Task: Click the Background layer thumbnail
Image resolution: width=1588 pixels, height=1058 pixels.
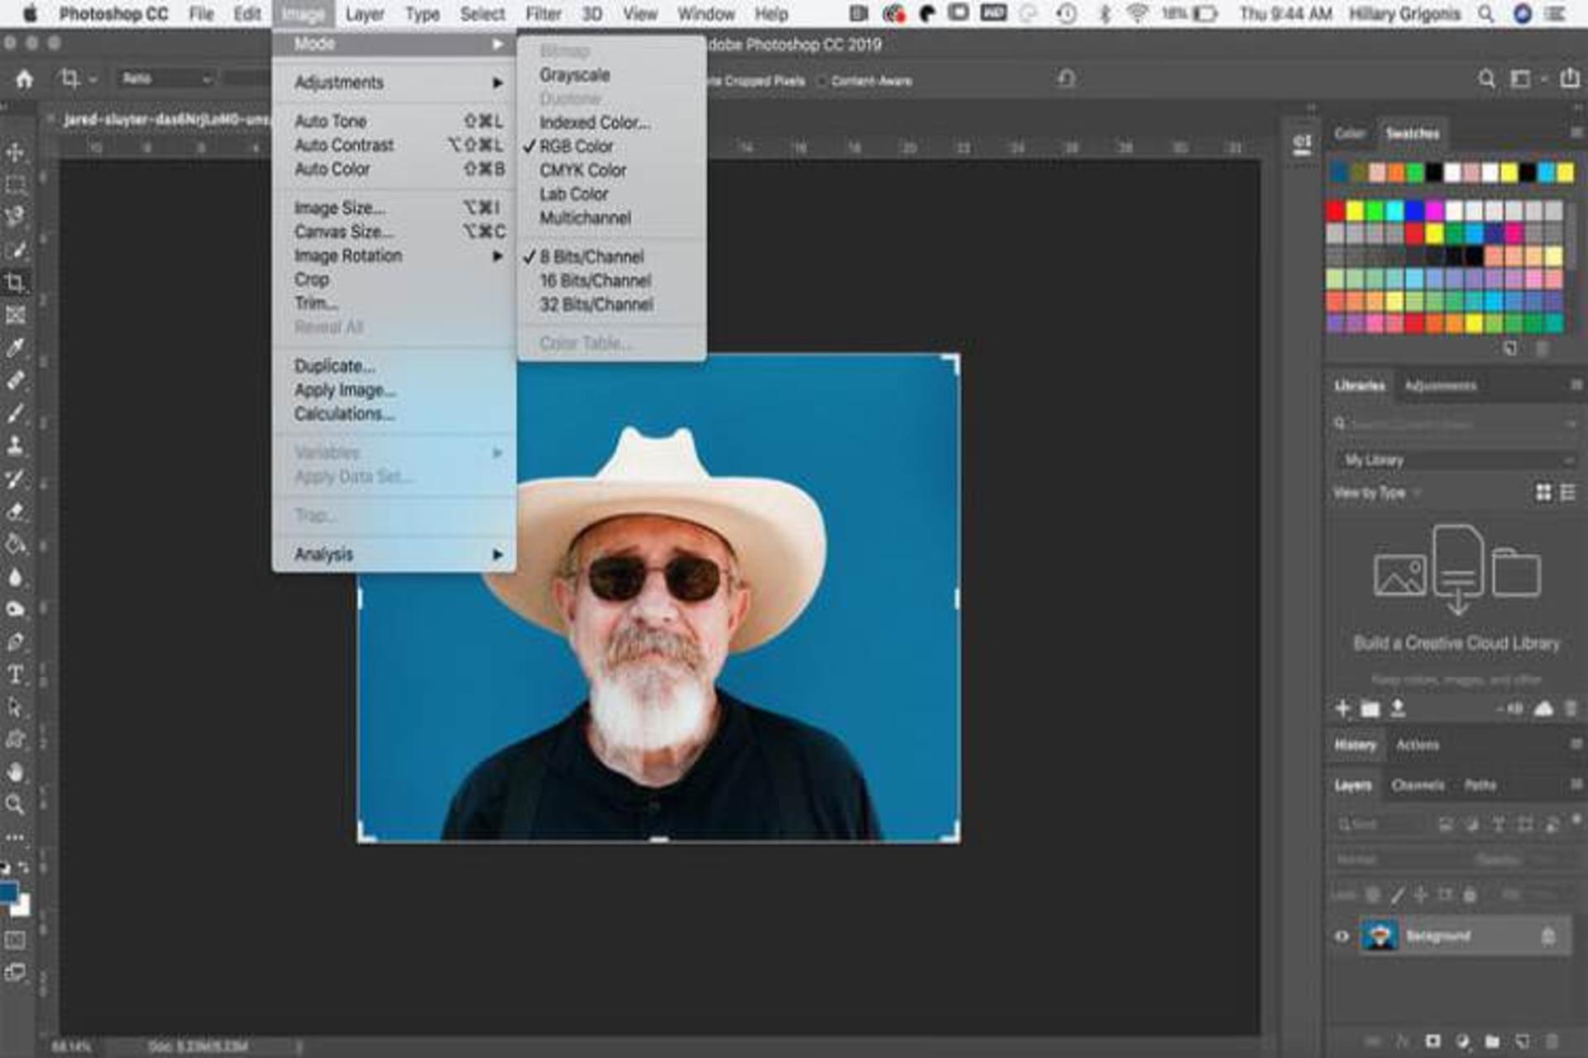Action: click(x=1380, y=936)
